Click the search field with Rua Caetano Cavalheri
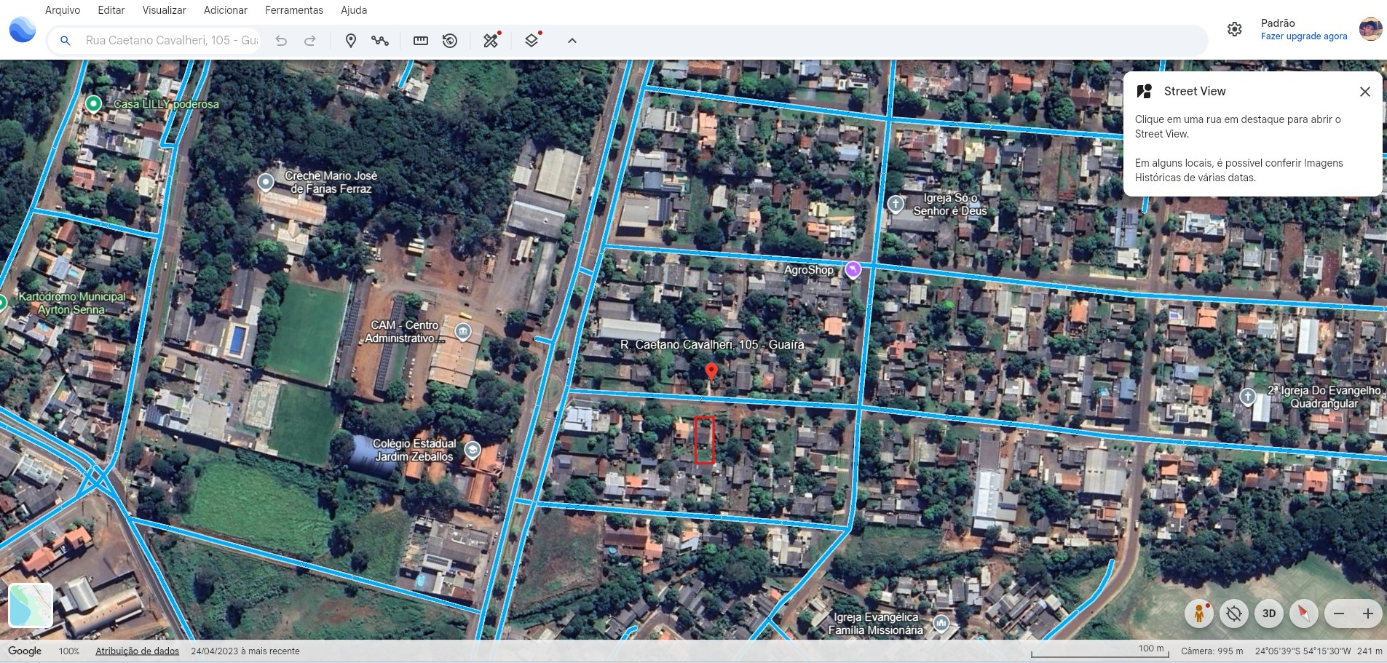Screen dimensions: 1387x663 pyautogui.click(x=171, y=41)
